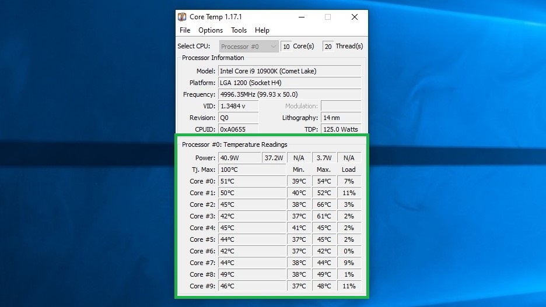Click Core #3 current temperature 42°C
This screenshot has height=307, width=546.
(252, 216)
